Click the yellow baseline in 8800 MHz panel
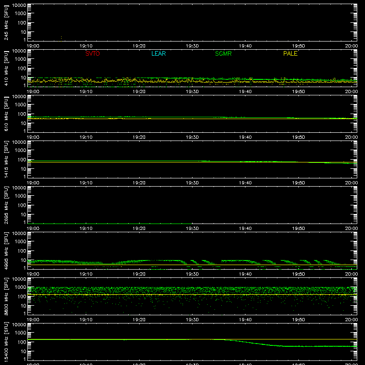The image size is (365, 365). point(192,295)
